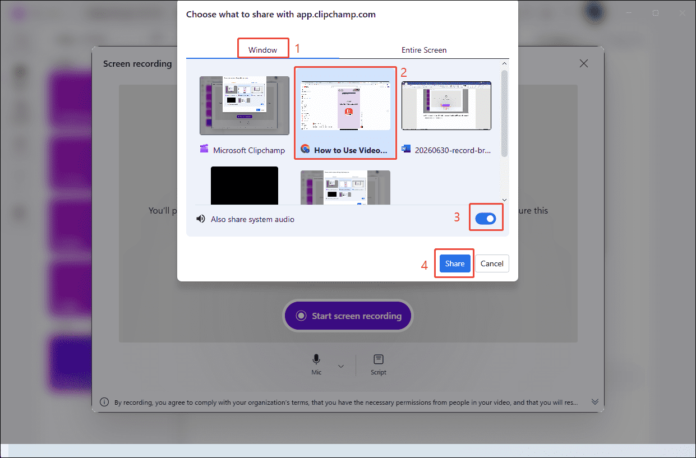Screen dimensions: 696x458
Task: Open the Mic dropdown chevron
Action: pos(340,366)
